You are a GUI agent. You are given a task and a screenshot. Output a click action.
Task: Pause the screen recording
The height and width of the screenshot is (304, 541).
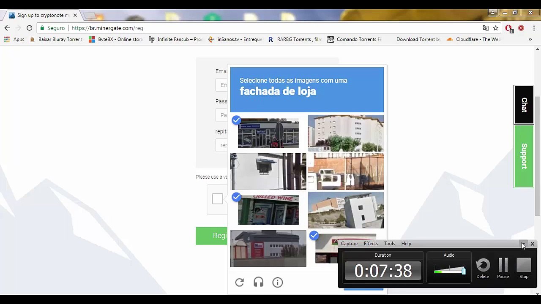click(503, 269)
